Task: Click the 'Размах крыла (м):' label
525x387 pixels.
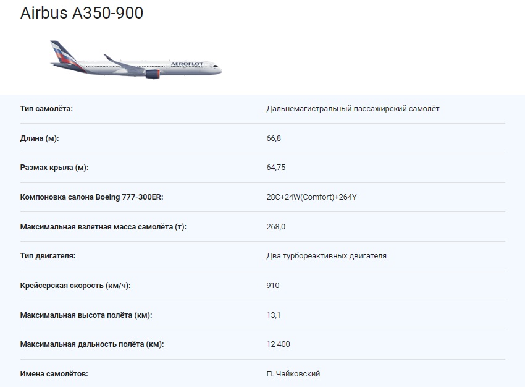Action: [54, 167]
